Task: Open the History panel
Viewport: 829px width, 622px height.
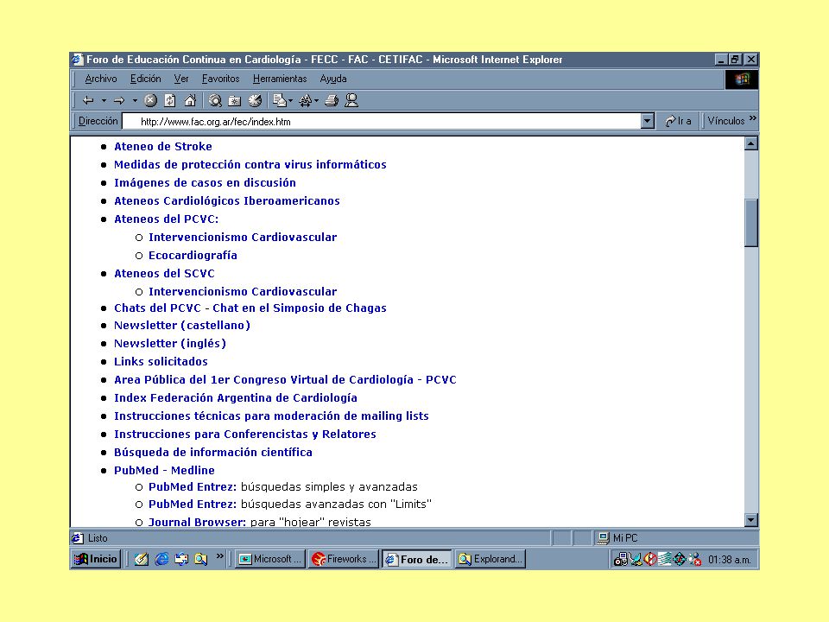Action: pyautogui.click(x=255, y=100)
